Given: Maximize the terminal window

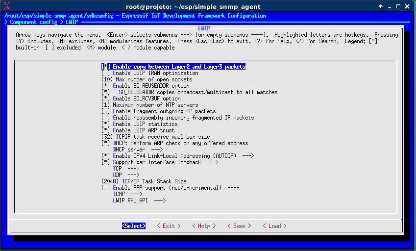Looking at the screenshot, I should (x=398, y=6).
